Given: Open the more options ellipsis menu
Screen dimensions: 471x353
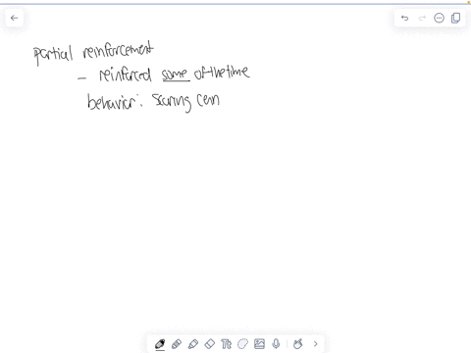Looking at the screenshot, I should pos(439,18).
